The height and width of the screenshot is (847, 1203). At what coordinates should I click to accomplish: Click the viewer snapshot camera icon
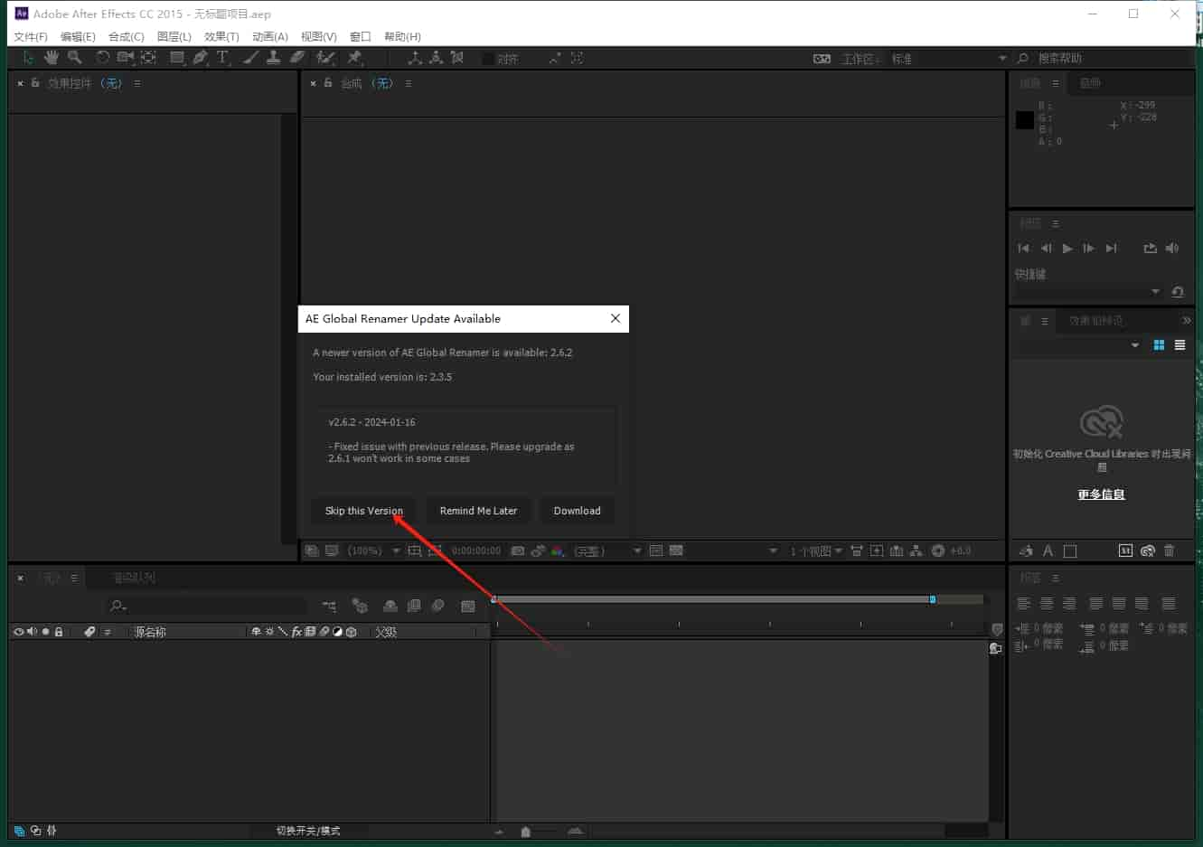pyautogui.click(x=518, y=551)
